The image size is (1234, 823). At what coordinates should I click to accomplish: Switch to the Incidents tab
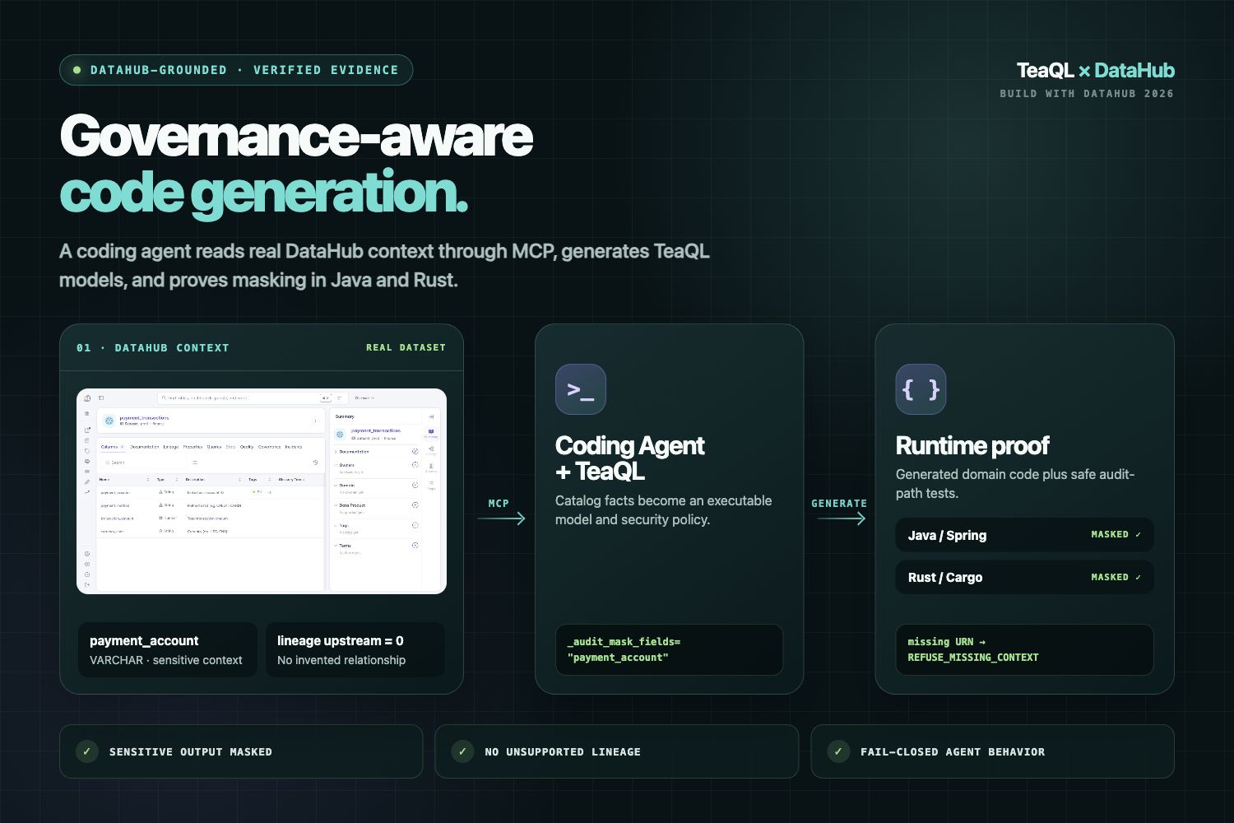294,447
